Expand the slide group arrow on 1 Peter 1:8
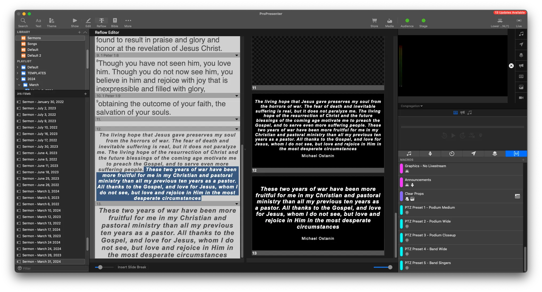 tap(236, 55)
